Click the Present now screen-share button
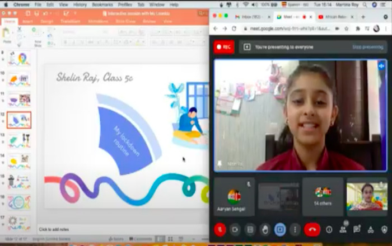This screenshot has width=392, height=246. pos(280,230)
